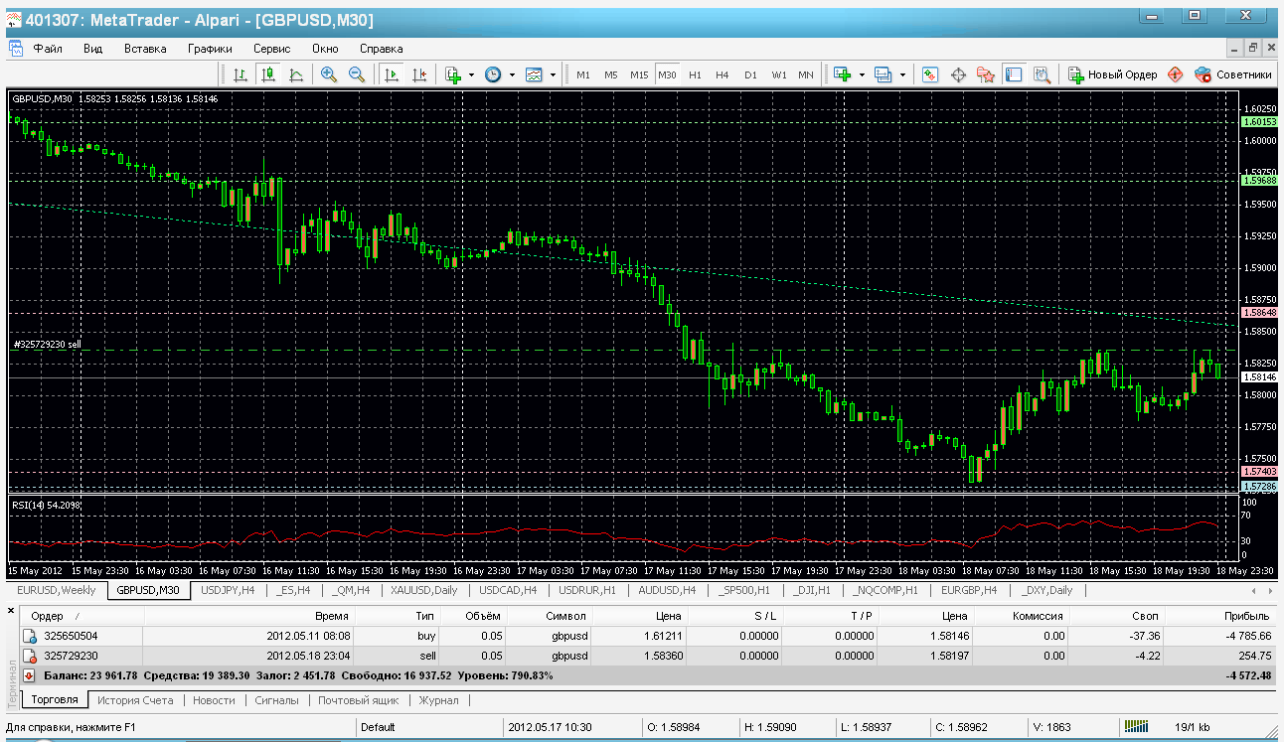Image resolution: width=1284 pixels, height=742 pixels.
Task: Toggle the H4 timeframe button
Action: [x=722, y=74]
